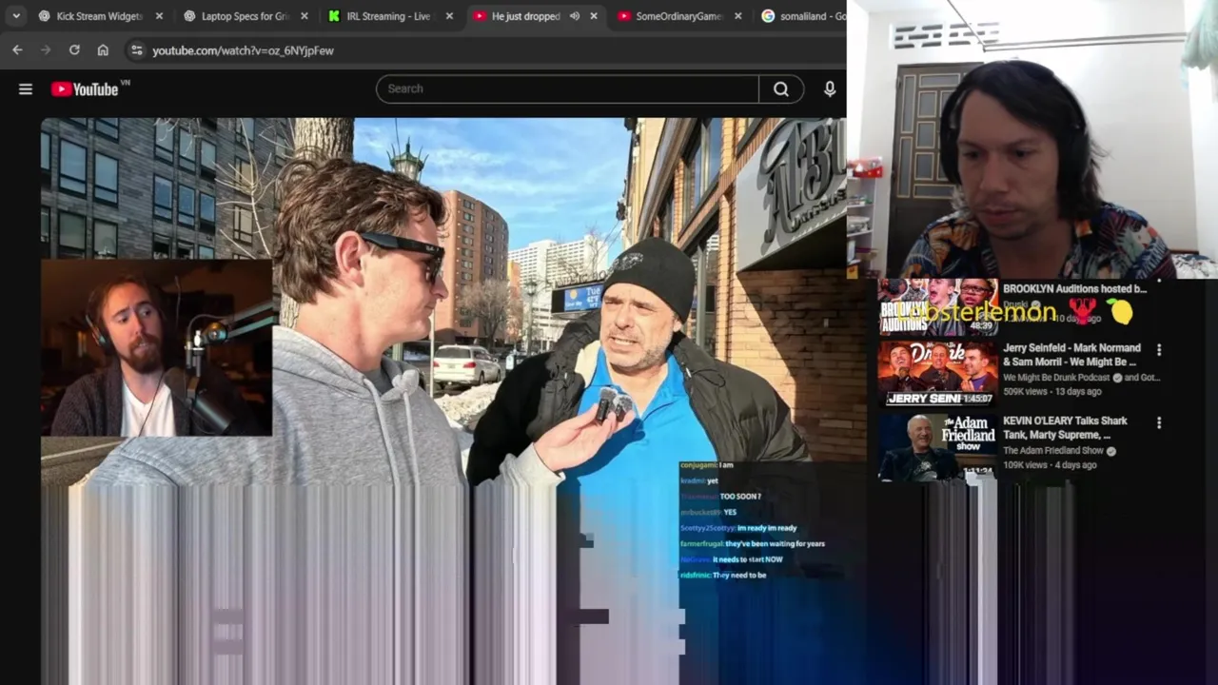Mute tab via speaker icon on He just dropped
Viewport: 1218px width, 685px height.
tap(574, 16)
